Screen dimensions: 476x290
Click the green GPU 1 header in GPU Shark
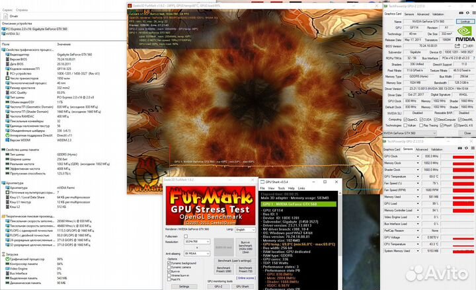tap(299, 204)
